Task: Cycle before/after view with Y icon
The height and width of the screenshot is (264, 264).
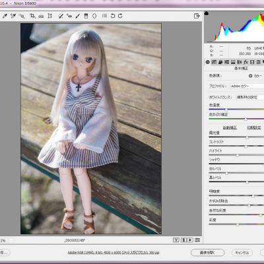Action: pos(176,240)
